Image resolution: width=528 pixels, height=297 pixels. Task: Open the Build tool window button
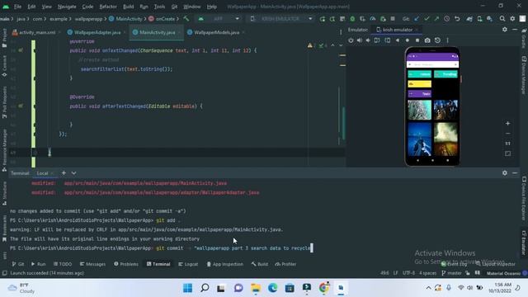coord(260,264)
